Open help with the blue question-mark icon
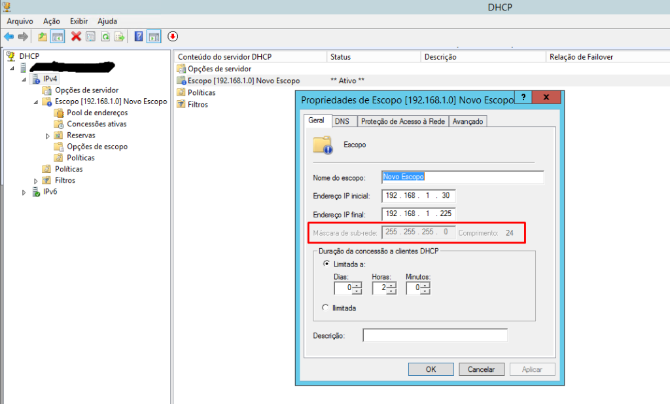 pyautogui.click(x=139, y=37)
